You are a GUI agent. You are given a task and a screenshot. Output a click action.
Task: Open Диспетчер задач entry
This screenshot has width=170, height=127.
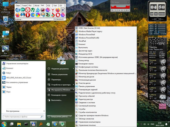coord(106,51)
